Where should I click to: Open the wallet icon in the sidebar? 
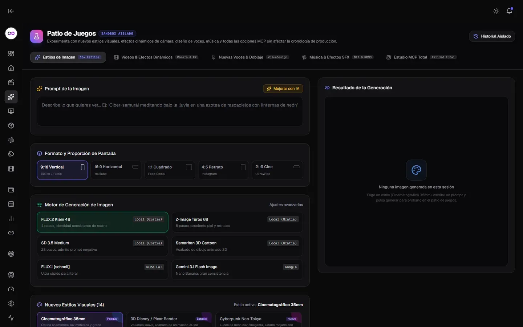[11, 190]
